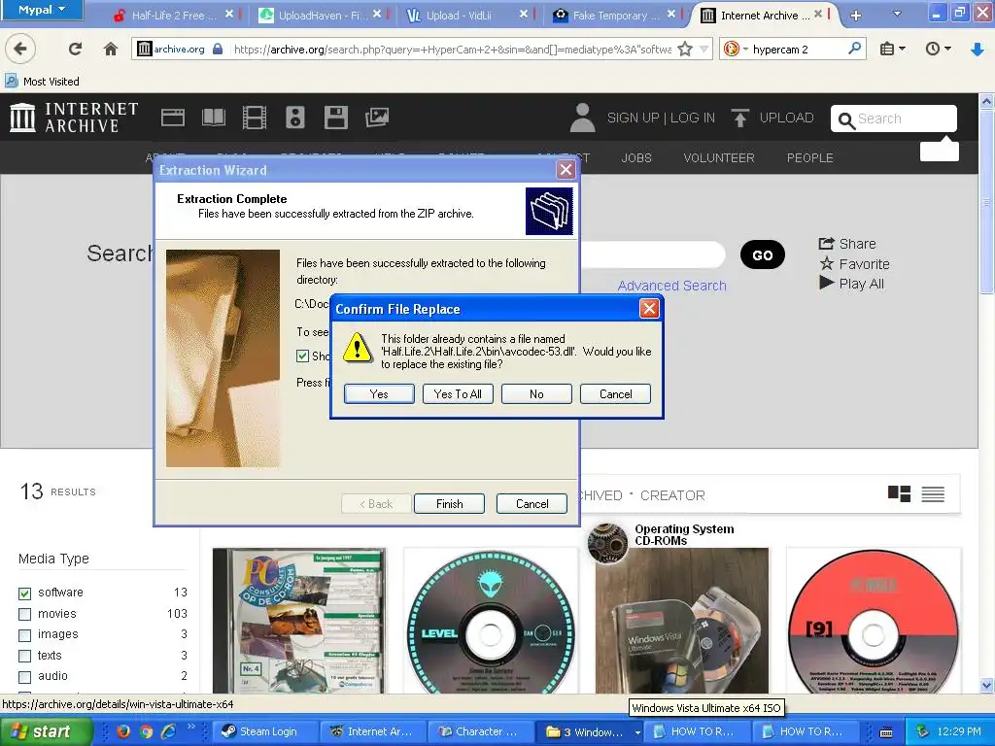Image resolution: width=995 pixels, height=746 pixels.
Task: Go to the browser home page
Action: coord(111,49)
